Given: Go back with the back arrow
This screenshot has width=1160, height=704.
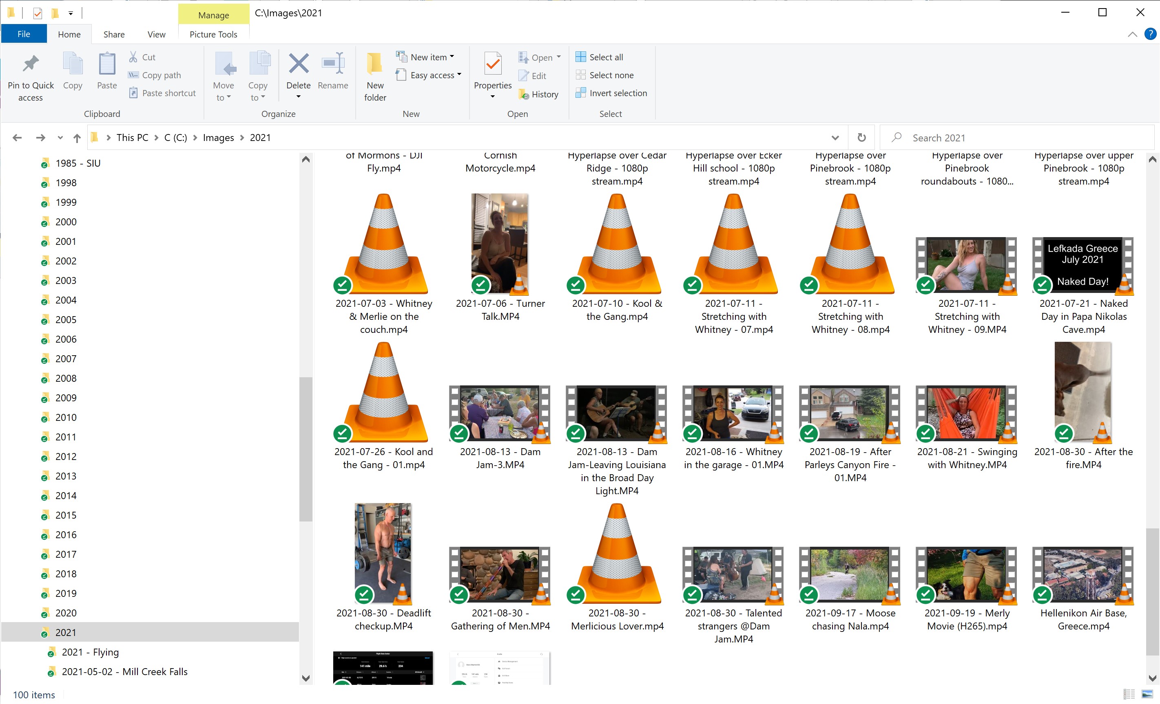Looking at the screenshot, I should (18, 137).
